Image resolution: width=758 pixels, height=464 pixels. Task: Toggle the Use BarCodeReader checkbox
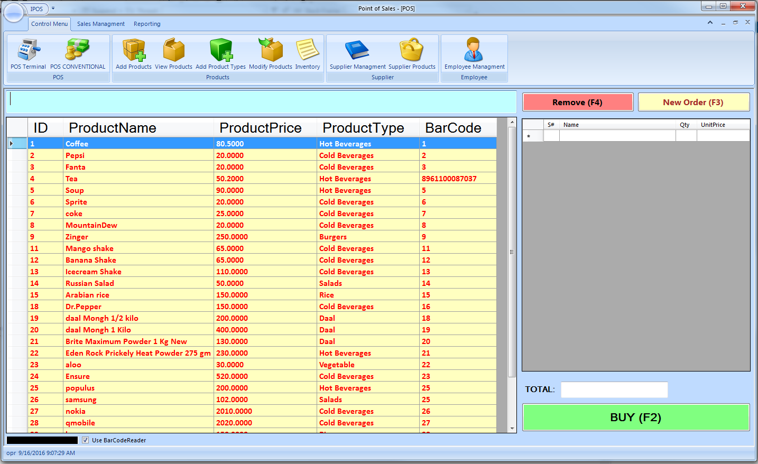(x=85, y=440)
